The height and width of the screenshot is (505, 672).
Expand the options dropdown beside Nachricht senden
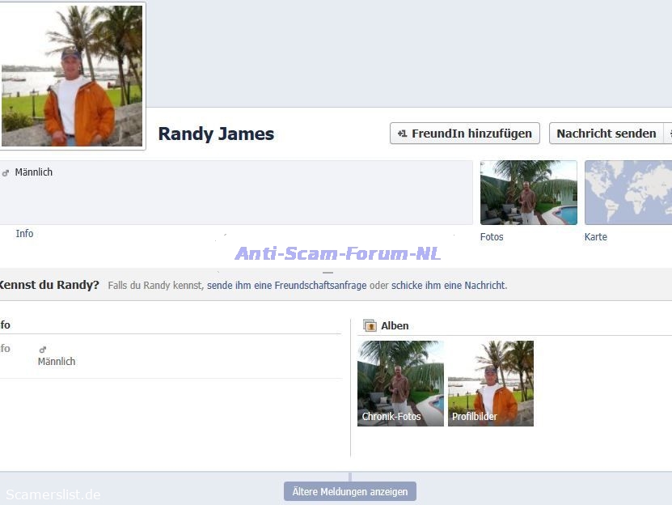coord(668,134)
